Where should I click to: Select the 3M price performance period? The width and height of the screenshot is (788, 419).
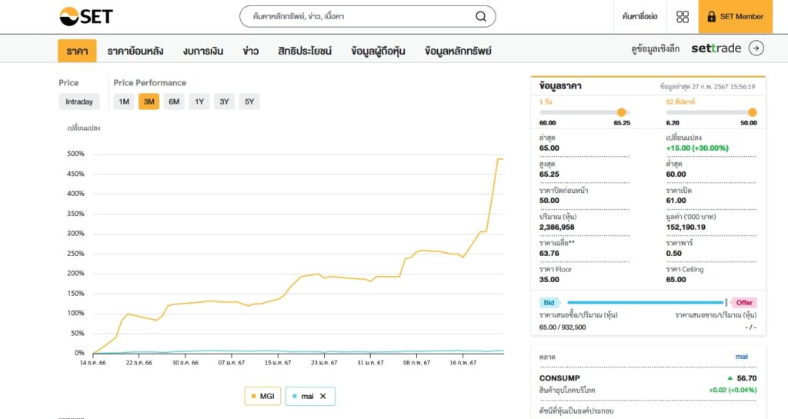tap(149, 101)
